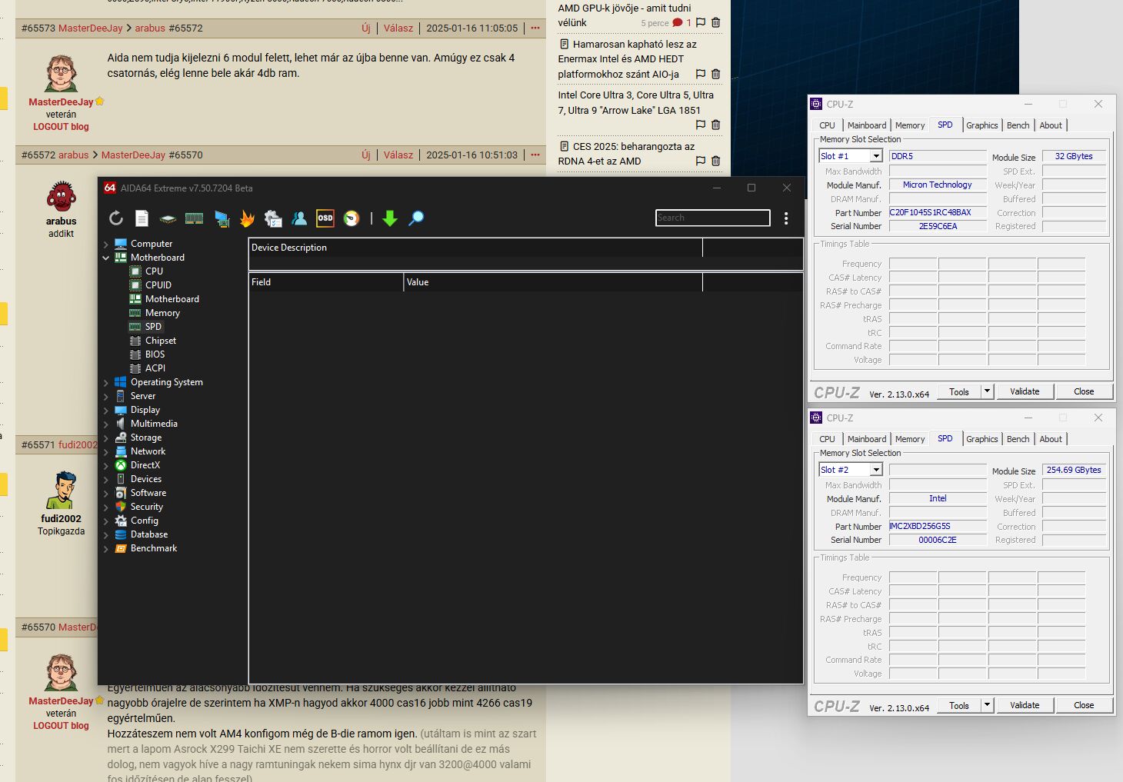Image resolution: width=1123 pixels, height=782 pixels.
Task: Click the blue user silhouette toolbar icon
Action: [299, 218]
